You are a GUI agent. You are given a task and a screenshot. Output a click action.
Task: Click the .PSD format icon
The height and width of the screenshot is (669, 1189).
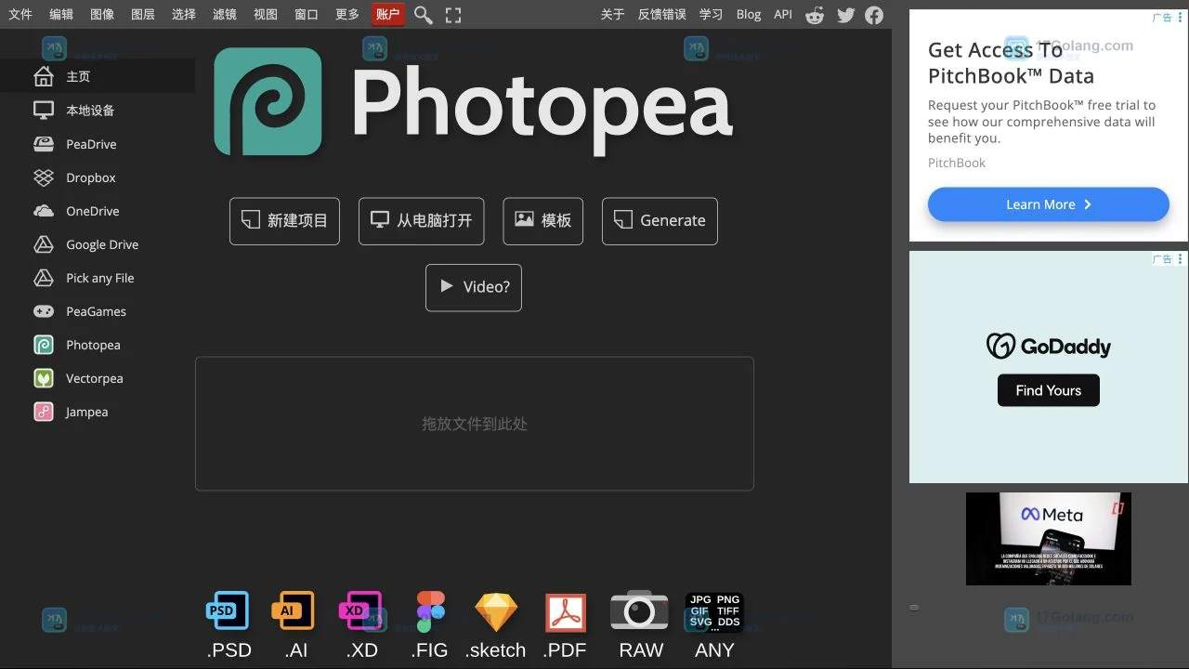click(228, 610)
